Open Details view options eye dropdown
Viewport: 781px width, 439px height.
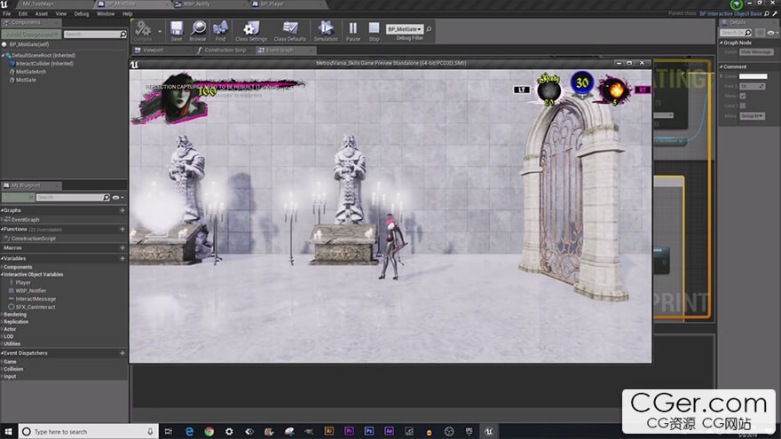772,32
